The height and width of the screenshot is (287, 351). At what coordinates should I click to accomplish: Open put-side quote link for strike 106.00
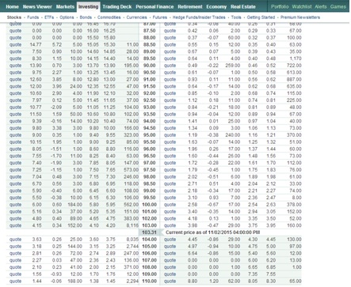pos(170,254)
